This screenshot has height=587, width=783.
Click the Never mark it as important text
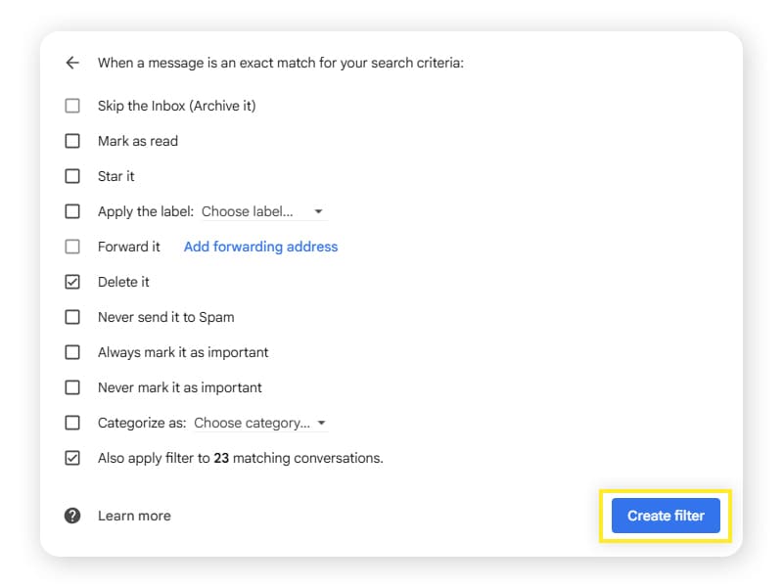180,387
